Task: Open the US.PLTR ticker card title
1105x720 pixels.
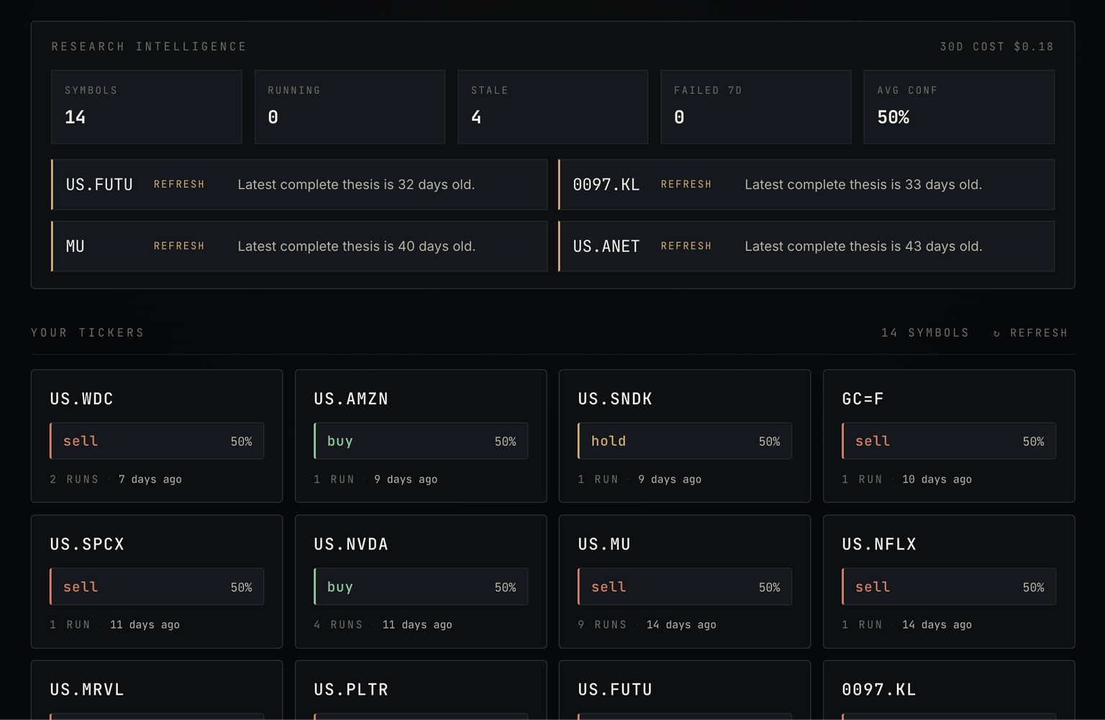Action: tap(351, 689)
